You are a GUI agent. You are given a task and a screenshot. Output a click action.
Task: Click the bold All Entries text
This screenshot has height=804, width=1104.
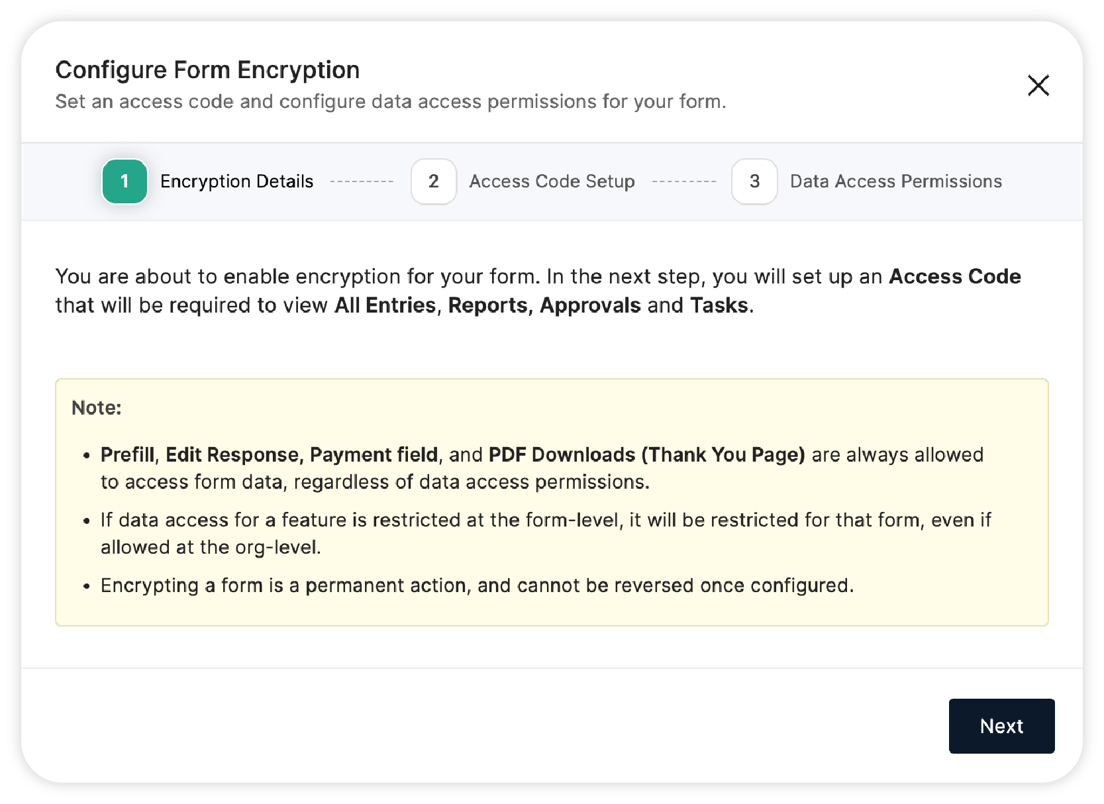click(x=385, y=305)
